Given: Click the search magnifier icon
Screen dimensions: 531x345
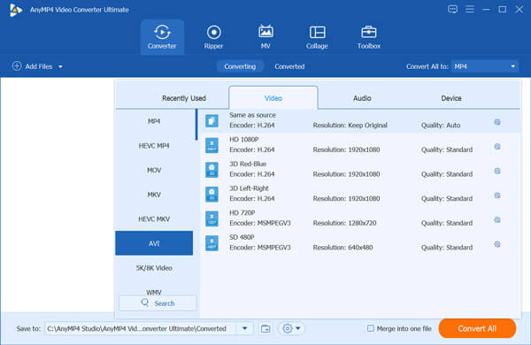Looking at the screenshot, I should coord(145,303).
